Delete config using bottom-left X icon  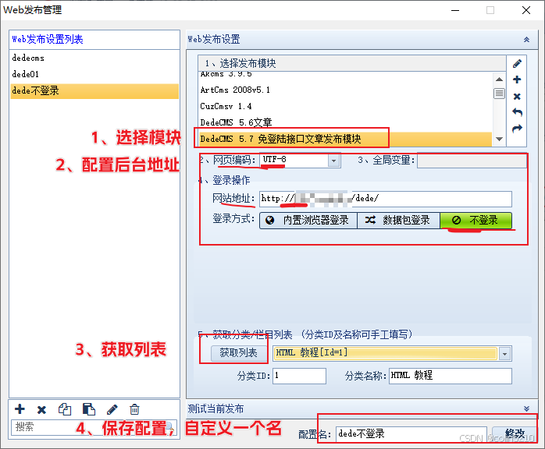(x=41, y=410)
